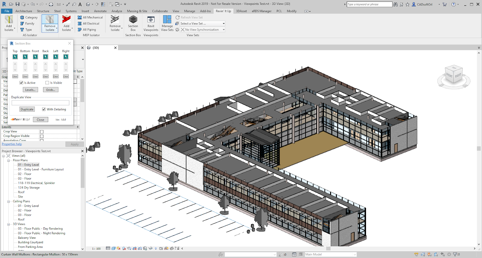Image resolution: width=482 pixels, height=258 pixels.
Task: Open the Collaborate ribbon tab
Action: [x=160, y=11]
